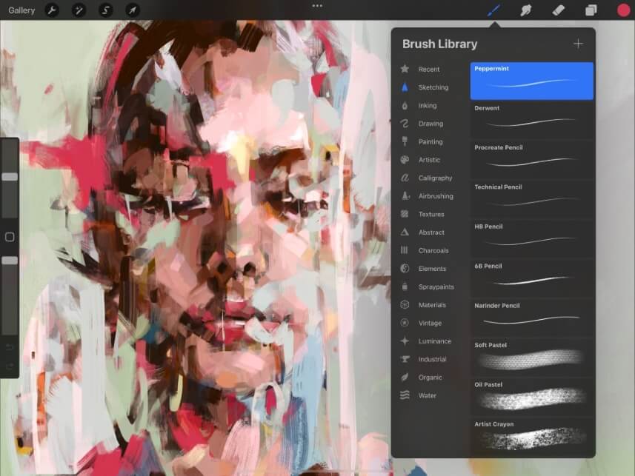
Task: Select the Eraser tool
Action: pos(559,10)
